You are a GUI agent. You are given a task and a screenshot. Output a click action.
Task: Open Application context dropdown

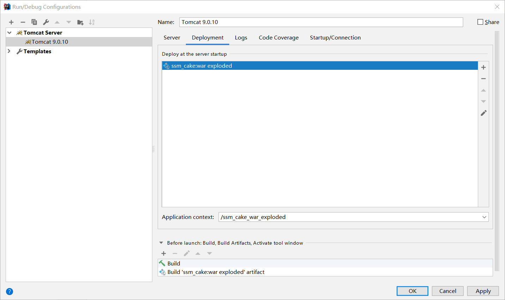[484, 217]
